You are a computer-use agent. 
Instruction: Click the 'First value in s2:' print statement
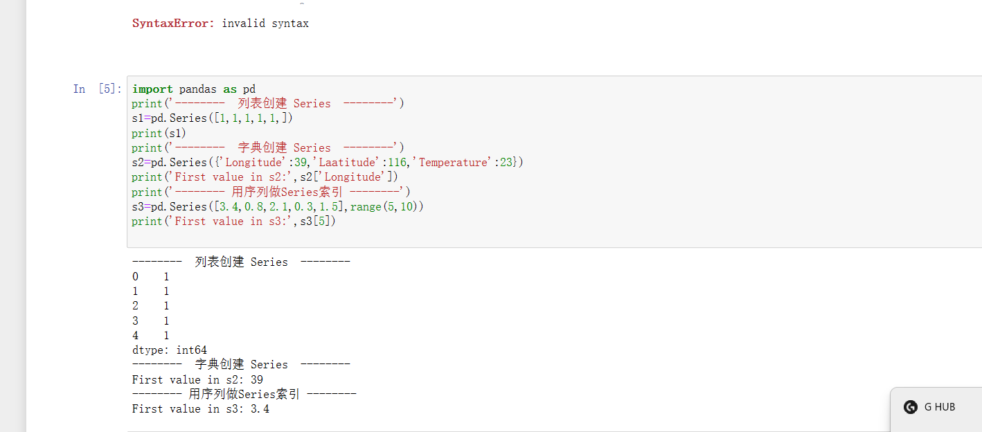point(265,177)
